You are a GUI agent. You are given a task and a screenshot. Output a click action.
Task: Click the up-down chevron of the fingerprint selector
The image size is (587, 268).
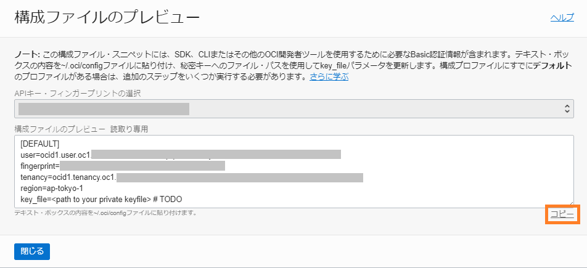567,109
